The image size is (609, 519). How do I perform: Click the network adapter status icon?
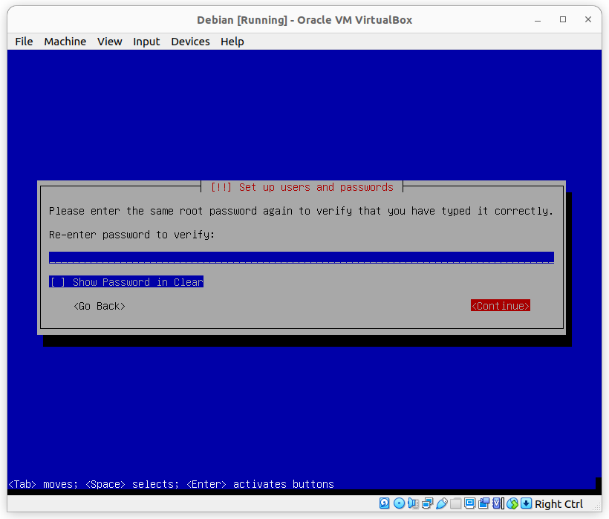[427, 503]
